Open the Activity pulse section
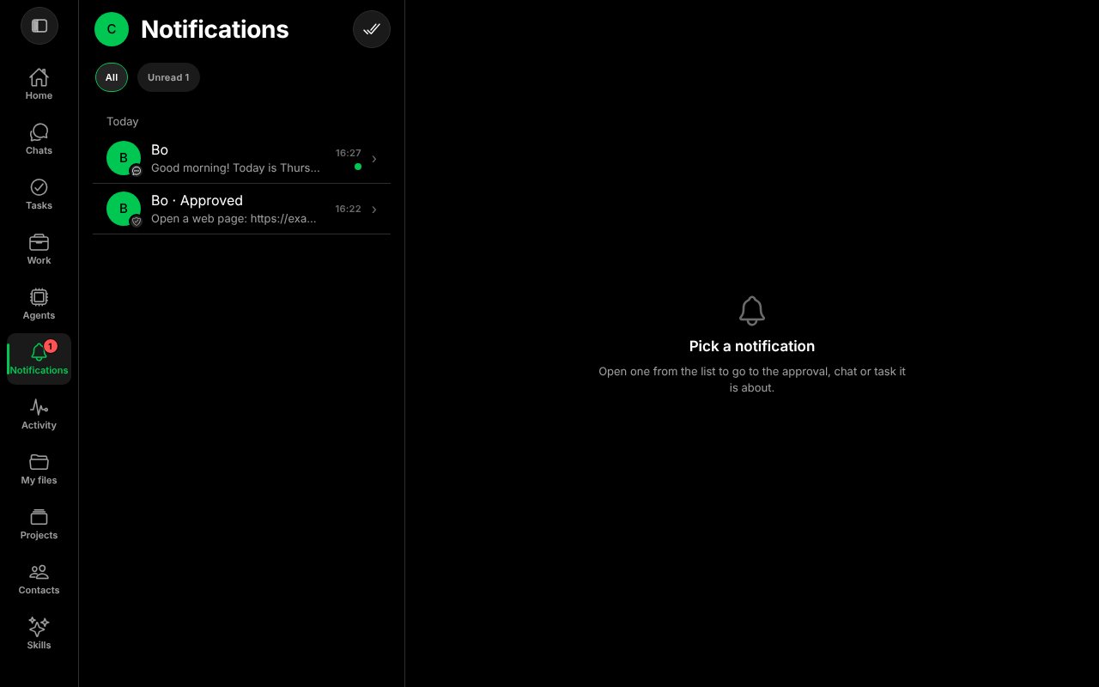The width and height of the screenshot is (1099, 687). tap(39, 414)
